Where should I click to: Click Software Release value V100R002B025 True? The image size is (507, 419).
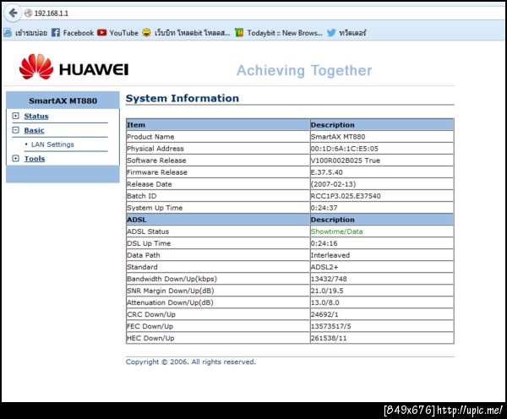(x=346, y=161)
